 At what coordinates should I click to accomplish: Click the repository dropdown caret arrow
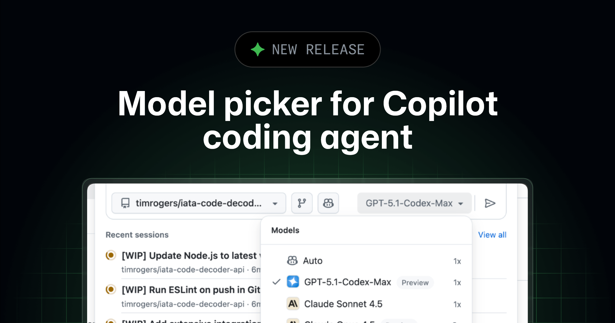pyautogui.click(x=275, y=204)
